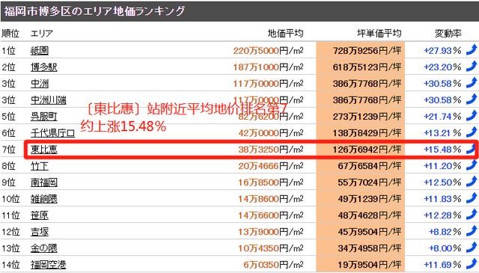Click the up-arrow icon in the 笹原 row
Viewport: 479px width, 273px height.
click(x=472, y=215)
